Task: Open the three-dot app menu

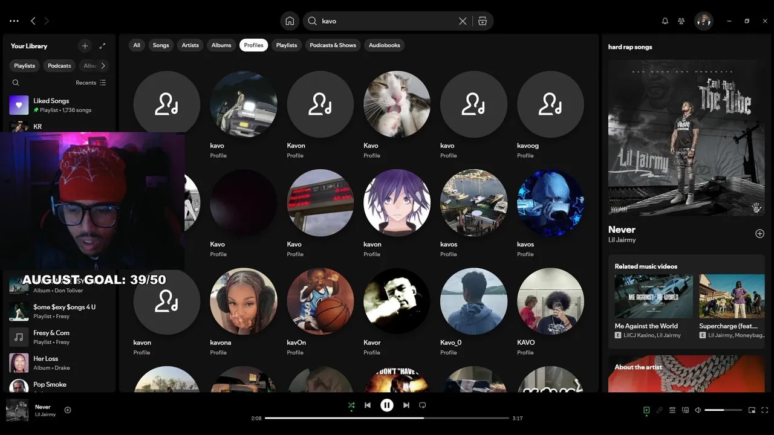Action: click(x=14, y=21)
